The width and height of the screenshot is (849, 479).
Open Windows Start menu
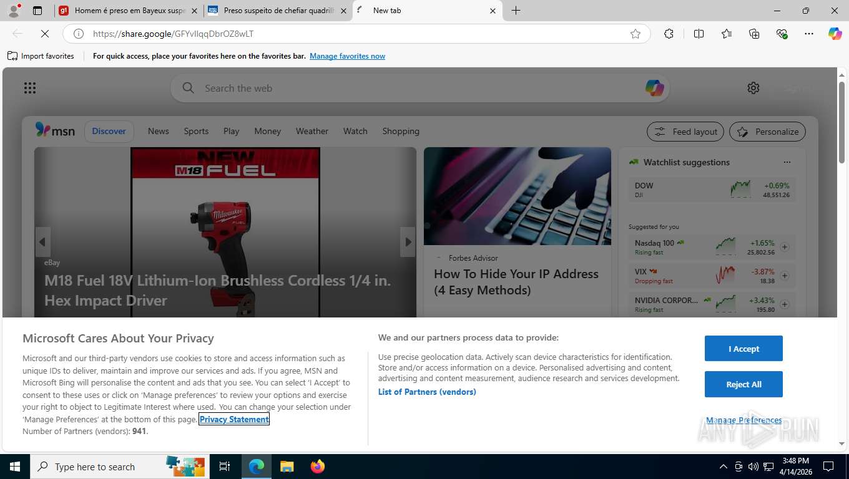click(14, 467)
